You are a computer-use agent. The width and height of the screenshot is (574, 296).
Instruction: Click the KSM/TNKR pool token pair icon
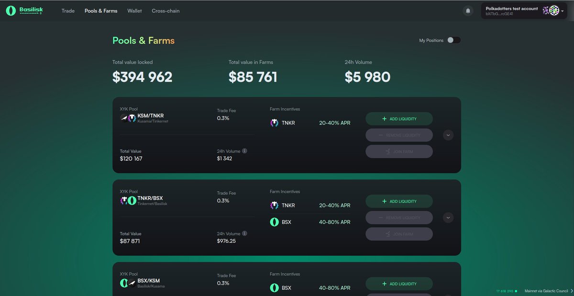coord(128,118)
